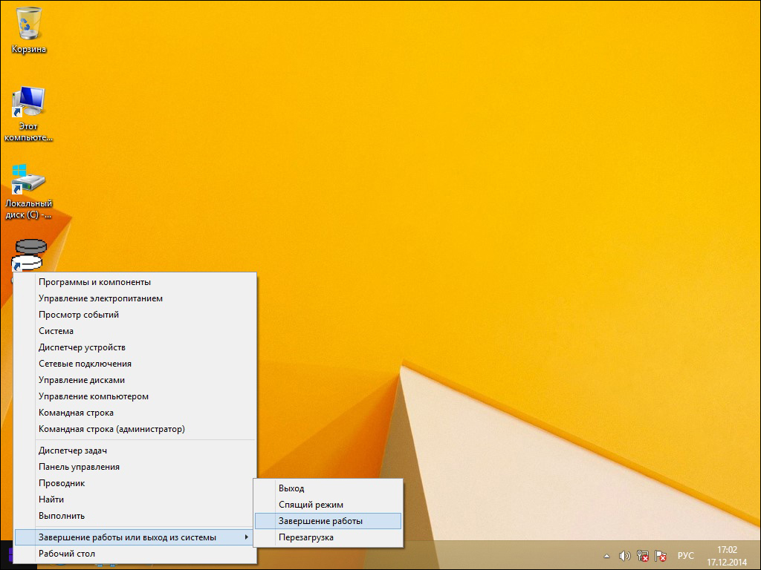The image size is (761, 570).
Task: Choose Завершение работы in the submenu
Action: tap(320, 521)
